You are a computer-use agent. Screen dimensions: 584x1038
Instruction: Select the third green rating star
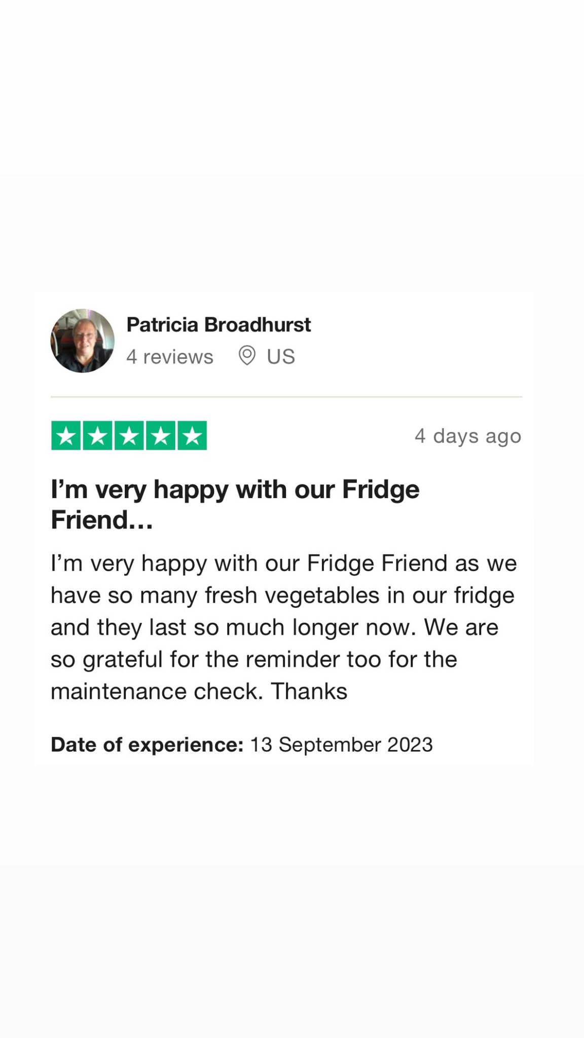[x=129, y=435]
